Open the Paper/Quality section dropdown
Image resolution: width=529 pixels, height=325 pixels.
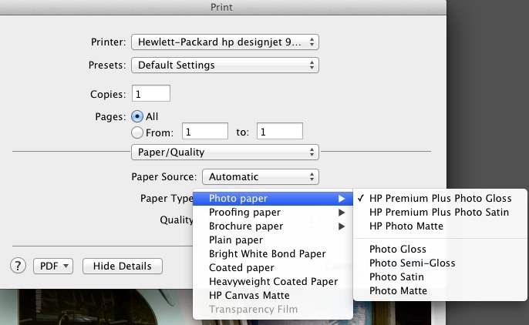click(x=225, y=152)
